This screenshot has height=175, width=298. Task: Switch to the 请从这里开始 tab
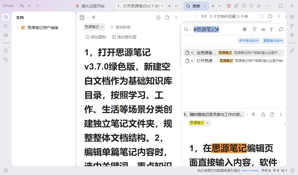(x=91, y=6)
